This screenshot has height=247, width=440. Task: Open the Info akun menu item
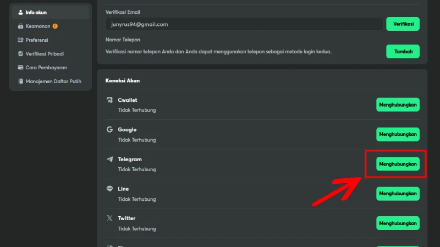point(51,12)
